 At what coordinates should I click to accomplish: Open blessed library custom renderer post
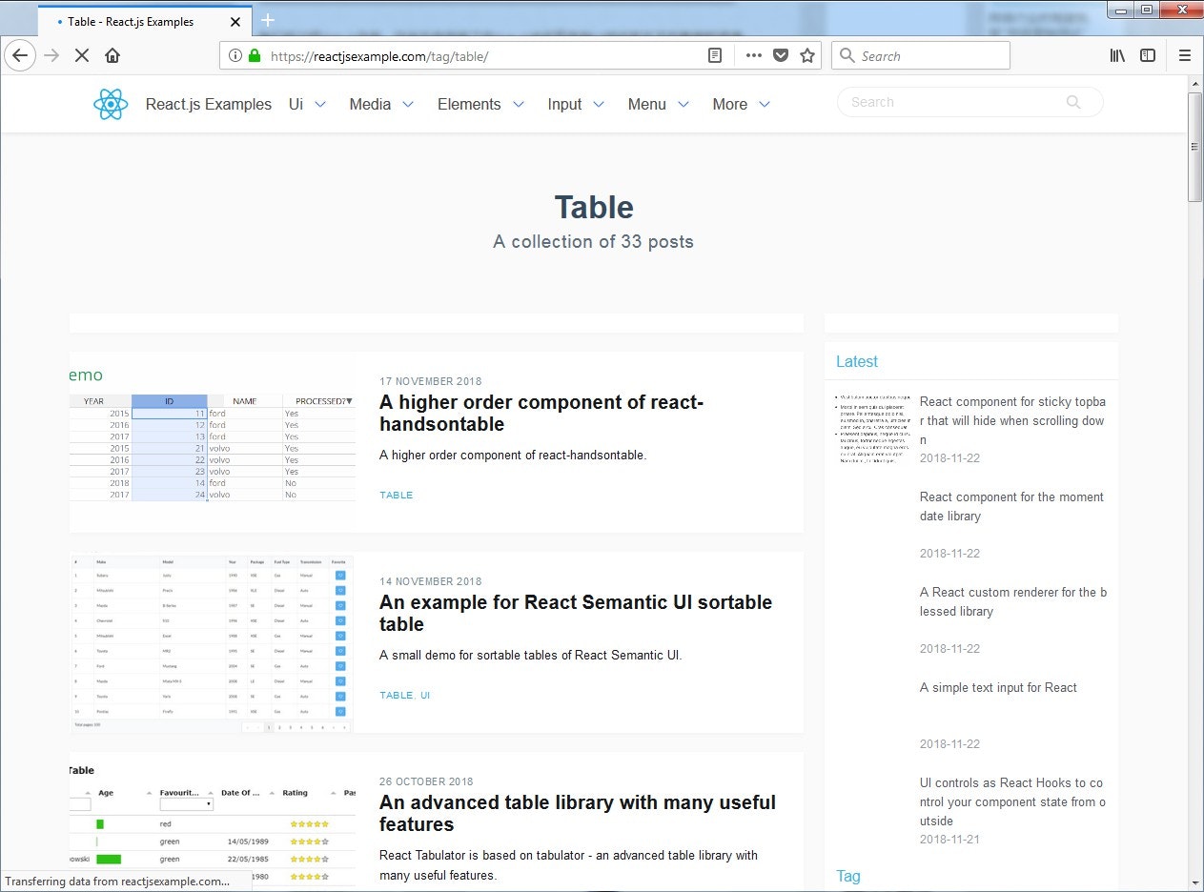pyautogui.click(x=1012, y=601)
